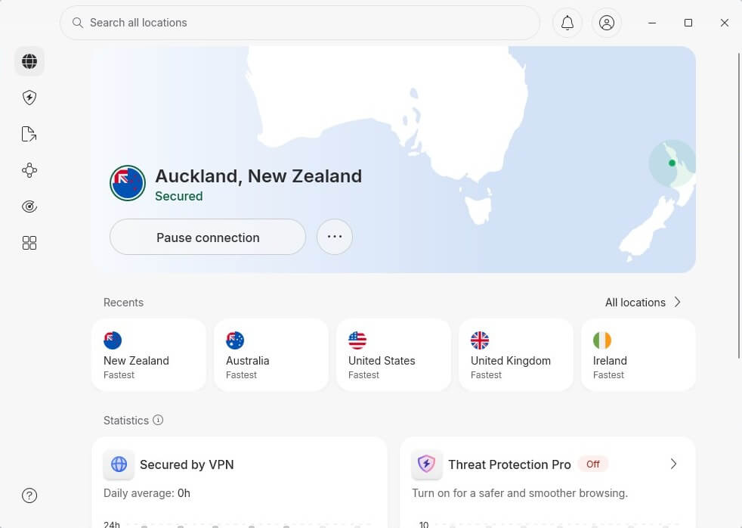Open the VPN globe tab in sidebar
742x528 pixels.
click(x=29, y=61)
